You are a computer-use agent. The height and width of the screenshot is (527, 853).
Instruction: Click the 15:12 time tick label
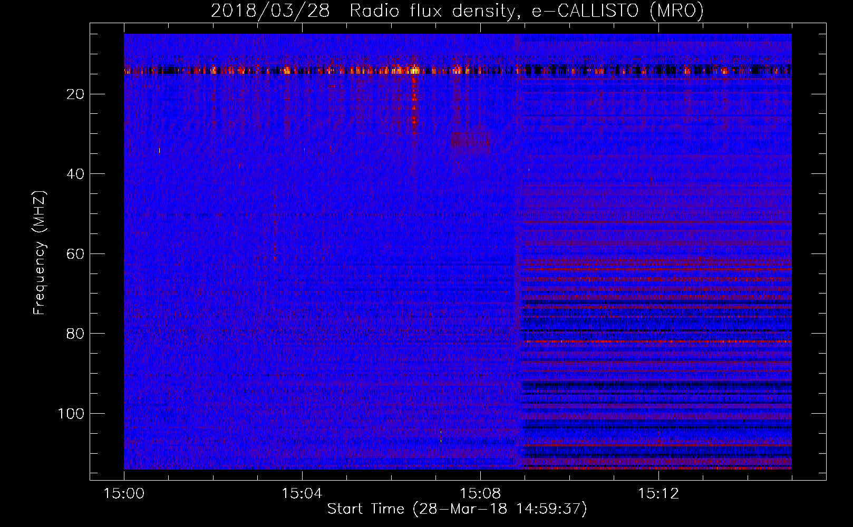click(658, 493)
